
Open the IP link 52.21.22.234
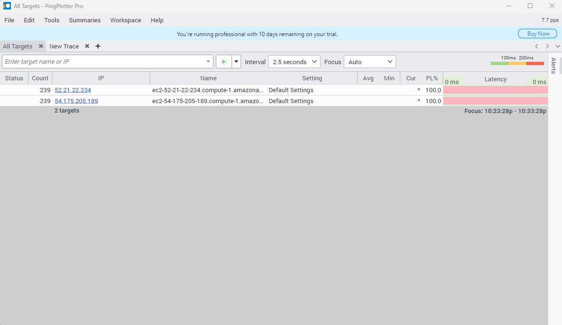point(73,90)
